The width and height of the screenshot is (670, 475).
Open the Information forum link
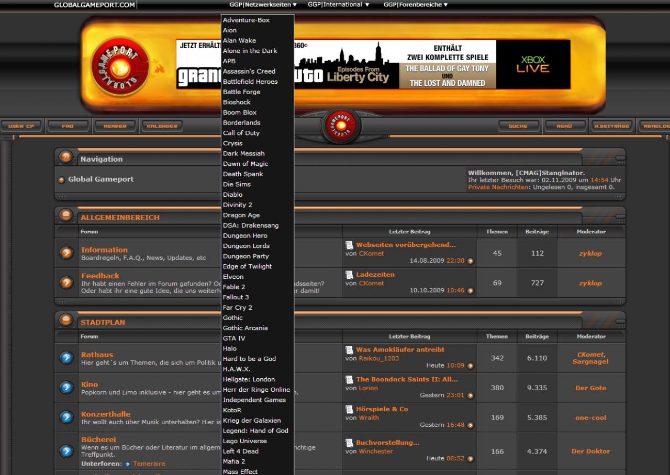point(104,250)
